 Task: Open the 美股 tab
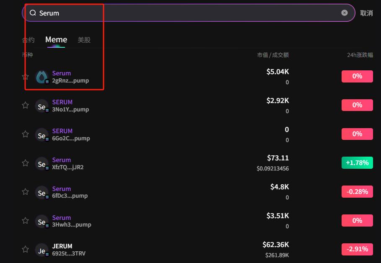coord(84,40)
